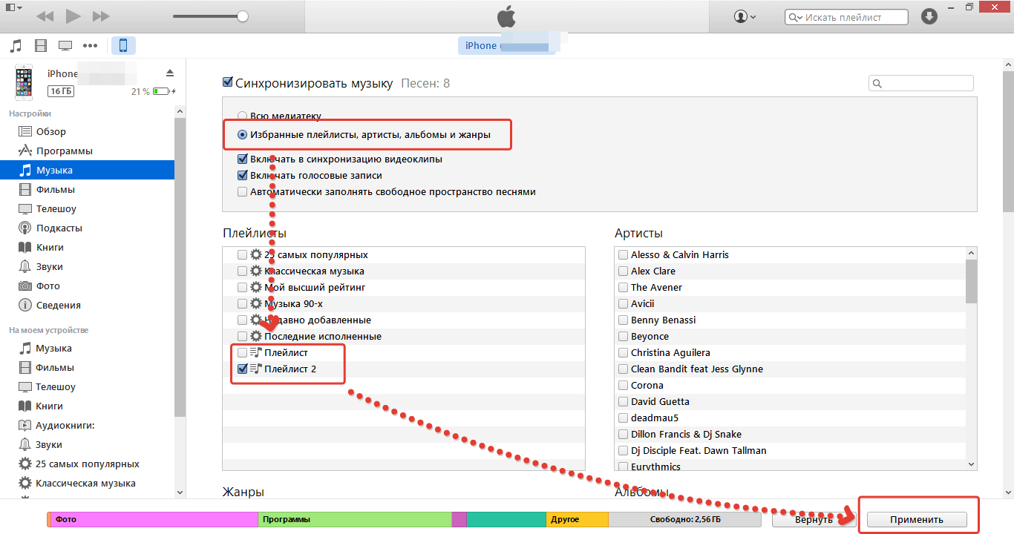Check artist David Guetta
The image size is (1014, 534).
click(623, 401)
